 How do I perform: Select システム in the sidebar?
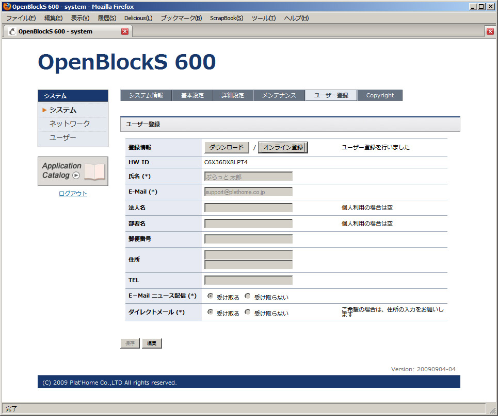tap(63, 110)
